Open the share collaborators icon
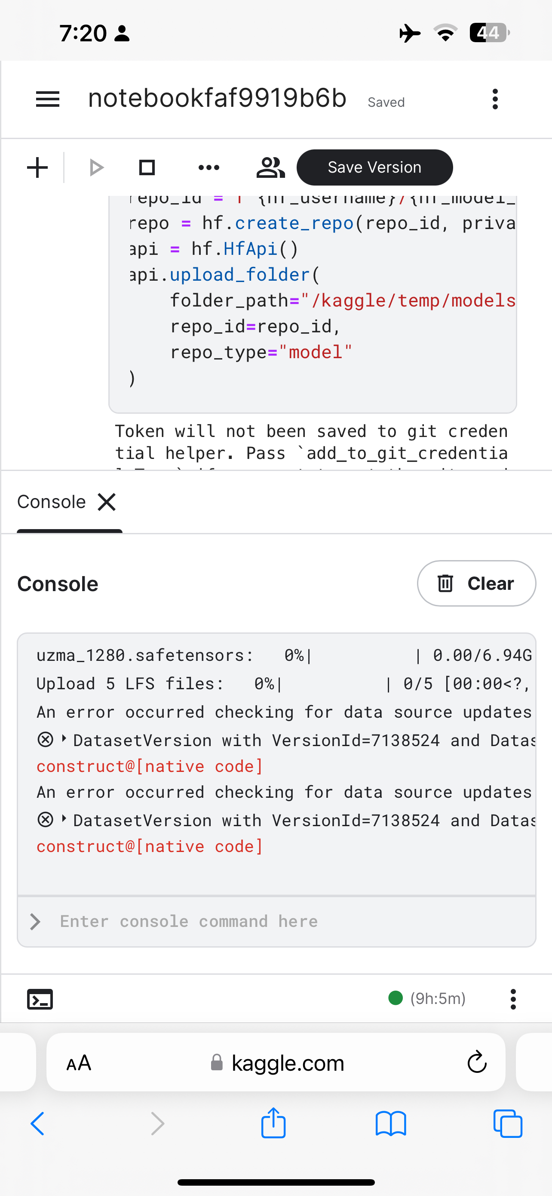 tap(270, 167)
